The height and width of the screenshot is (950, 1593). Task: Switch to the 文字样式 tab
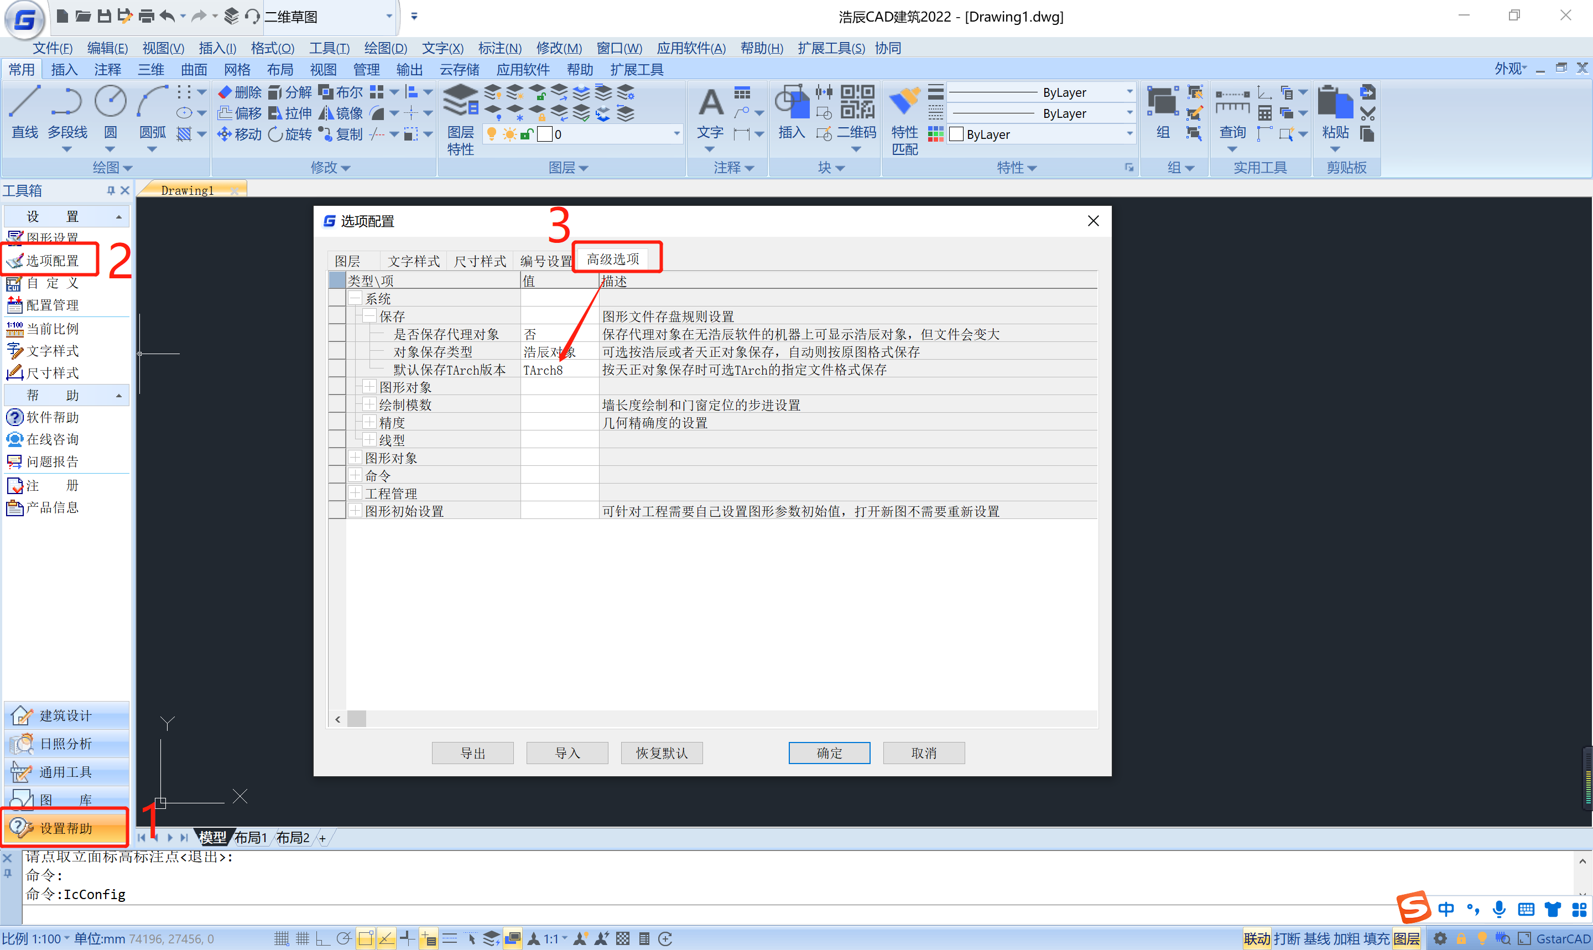point(413,261)
